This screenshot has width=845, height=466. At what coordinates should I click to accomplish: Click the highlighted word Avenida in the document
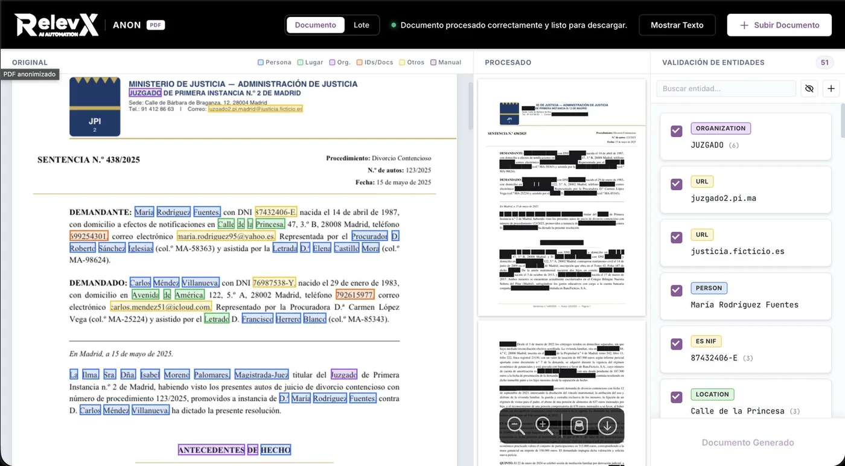(145, 295)
